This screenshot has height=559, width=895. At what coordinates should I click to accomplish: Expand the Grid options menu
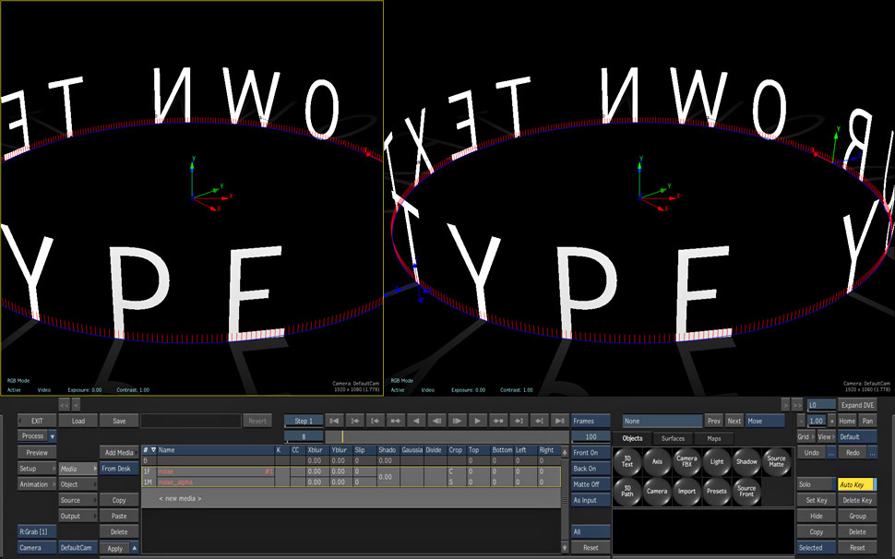click(x=804, y=437)
